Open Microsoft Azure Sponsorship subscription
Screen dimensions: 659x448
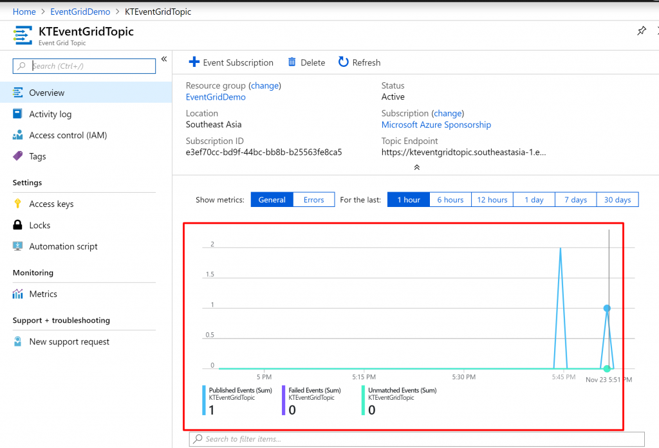point(436,125)
